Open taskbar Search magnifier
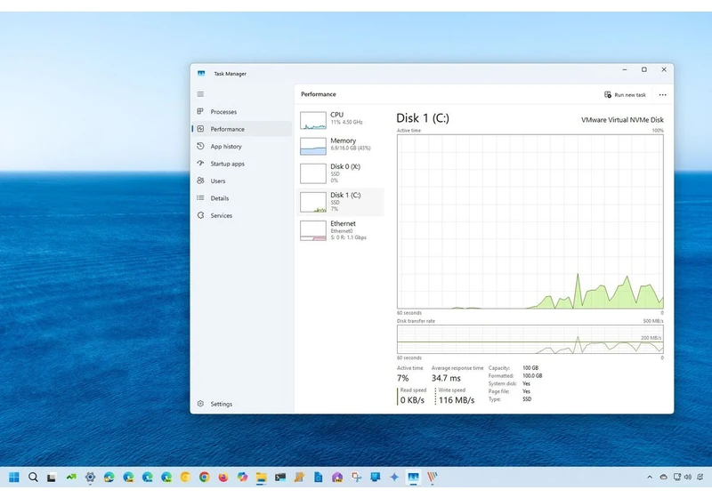 [x=33, y=478]
